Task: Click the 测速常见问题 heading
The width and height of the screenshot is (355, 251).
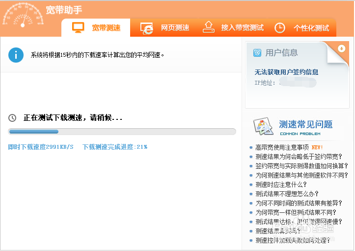Action: coord(305,124)
